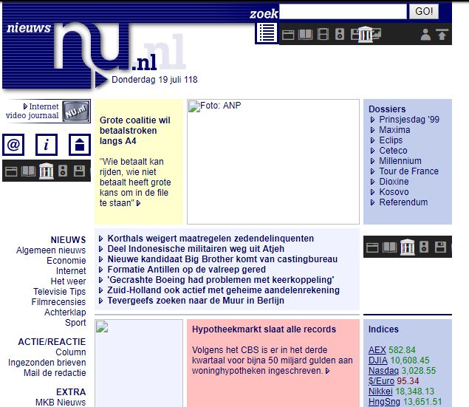
Task: Click the upload arrow icon in the header toolbar
Action: pyautogui.click(x=442, y=35)
